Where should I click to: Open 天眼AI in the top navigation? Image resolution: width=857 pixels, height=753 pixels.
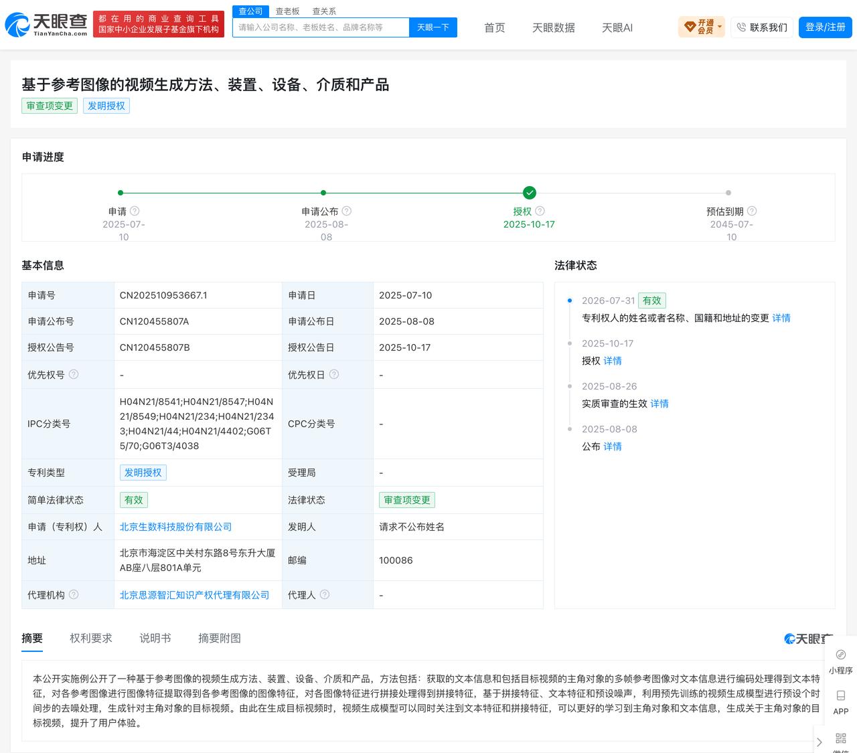(617, 27)
